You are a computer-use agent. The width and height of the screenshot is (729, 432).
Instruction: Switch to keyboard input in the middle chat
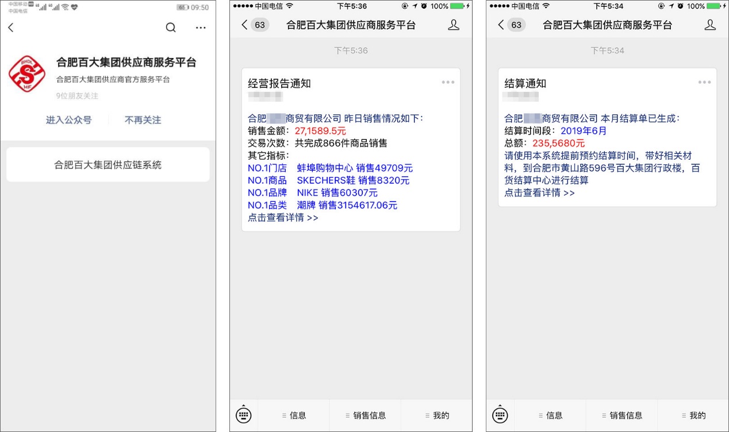click(244, 415)
